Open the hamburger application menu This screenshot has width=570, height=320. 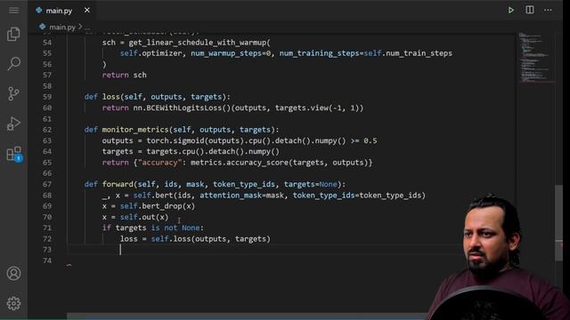point(14,10)
